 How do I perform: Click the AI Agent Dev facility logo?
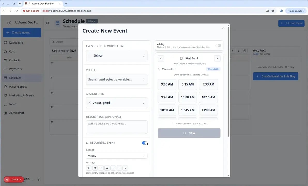pyautogui.click(x=9, y=22)
